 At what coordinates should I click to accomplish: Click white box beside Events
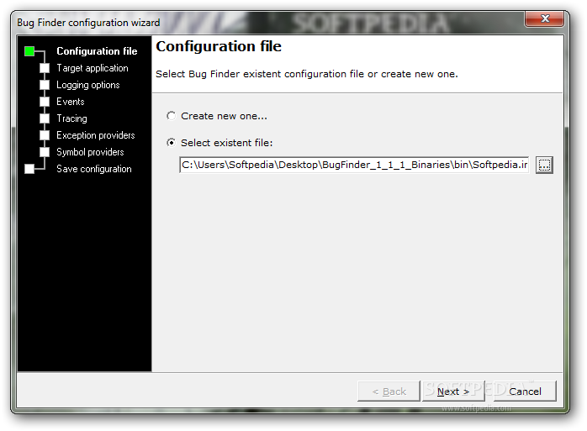45,102
